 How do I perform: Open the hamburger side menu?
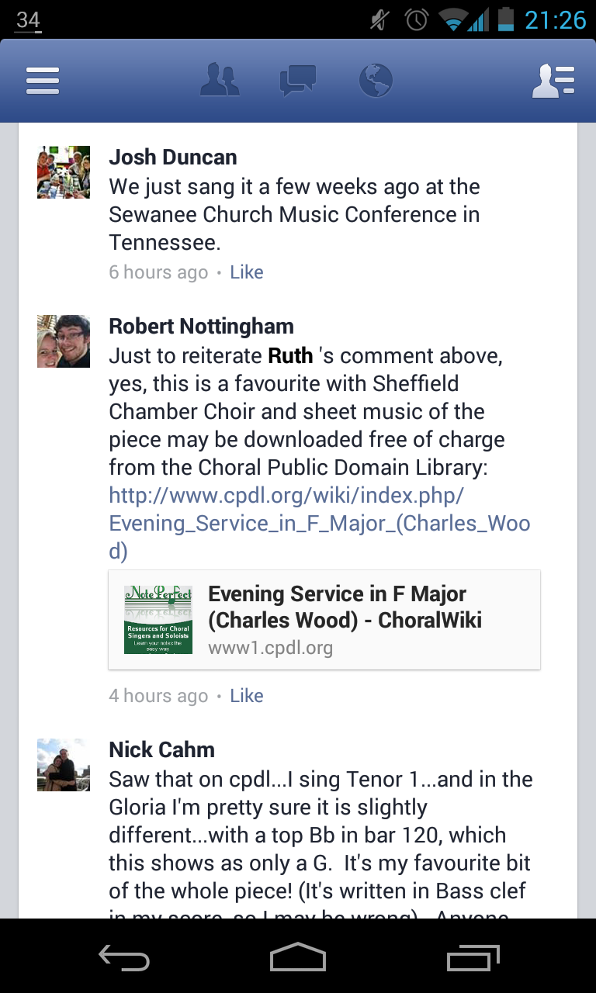[43, 81]
